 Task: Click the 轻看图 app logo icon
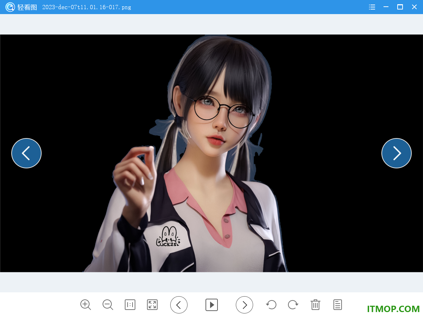coord(10,7)
